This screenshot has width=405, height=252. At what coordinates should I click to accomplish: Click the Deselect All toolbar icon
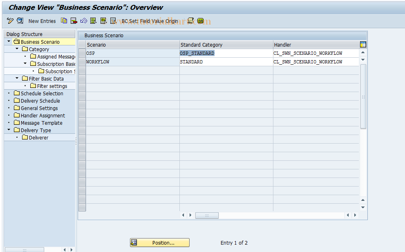pyautogui.click(x=113, y=20)
